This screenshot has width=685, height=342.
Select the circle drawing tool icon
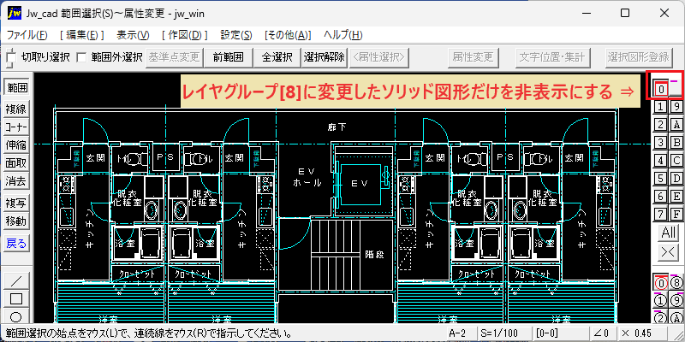tap(16, 316)
